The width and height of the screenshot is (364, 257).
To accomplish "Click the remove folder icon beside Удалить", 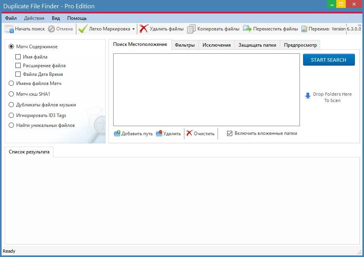I will [x=159, y=133].
